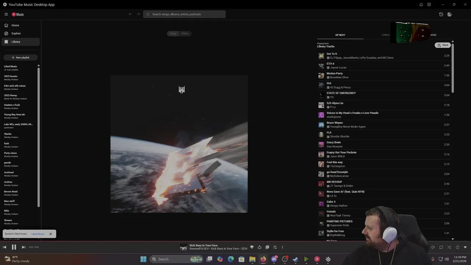Click the Motion Party thumbnail

(x=321, y=75)
